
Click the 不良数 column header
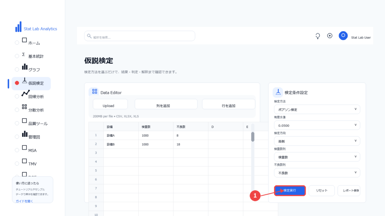[191, 127]
